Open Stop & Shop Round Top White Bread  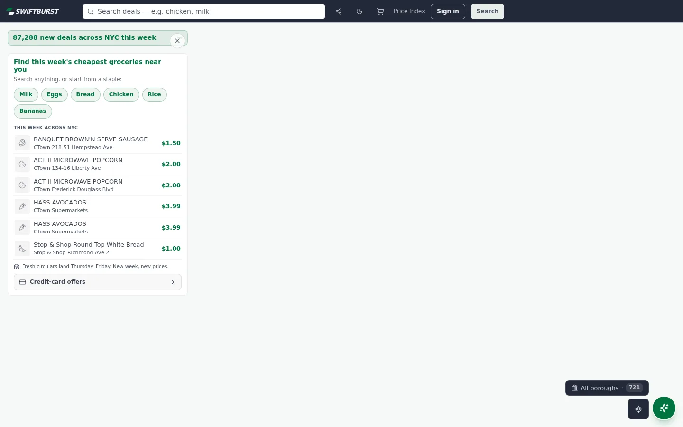pos(98,249)
